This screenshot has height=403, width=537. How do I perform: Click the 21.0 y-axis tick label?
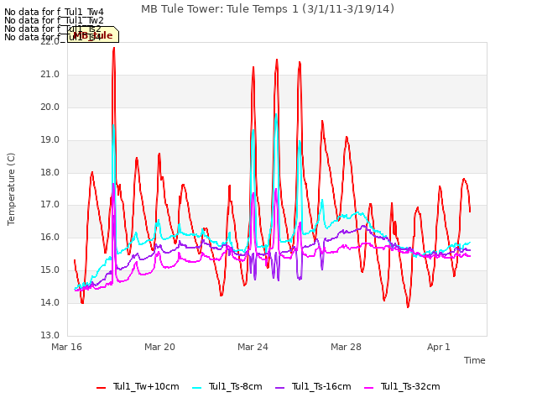pyautogui.click(x=50, y=75)
